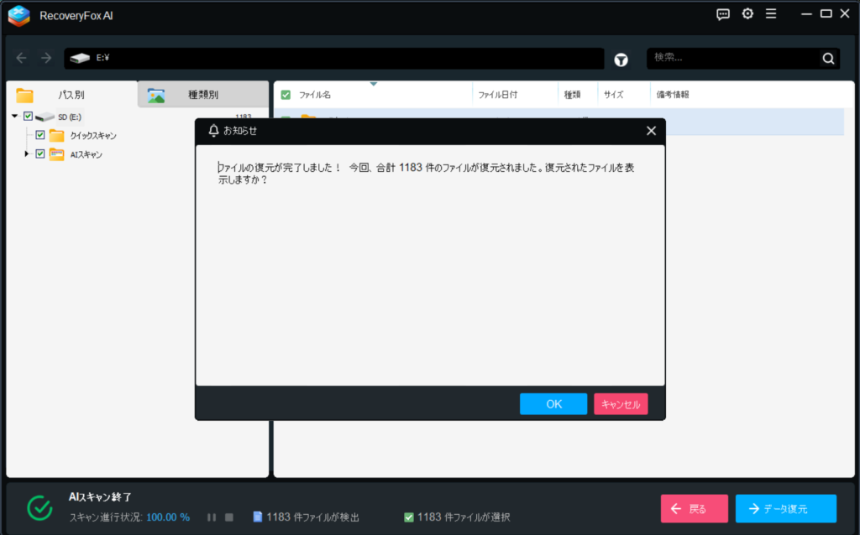Go forward with the right arrow icon
Screen dimensions: 860x535
pyautogui.click(x=46, y=59)
